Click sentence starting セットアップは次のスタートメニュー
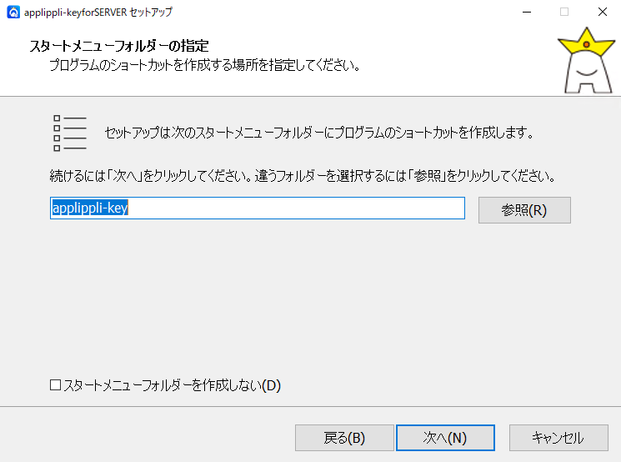 319,133
